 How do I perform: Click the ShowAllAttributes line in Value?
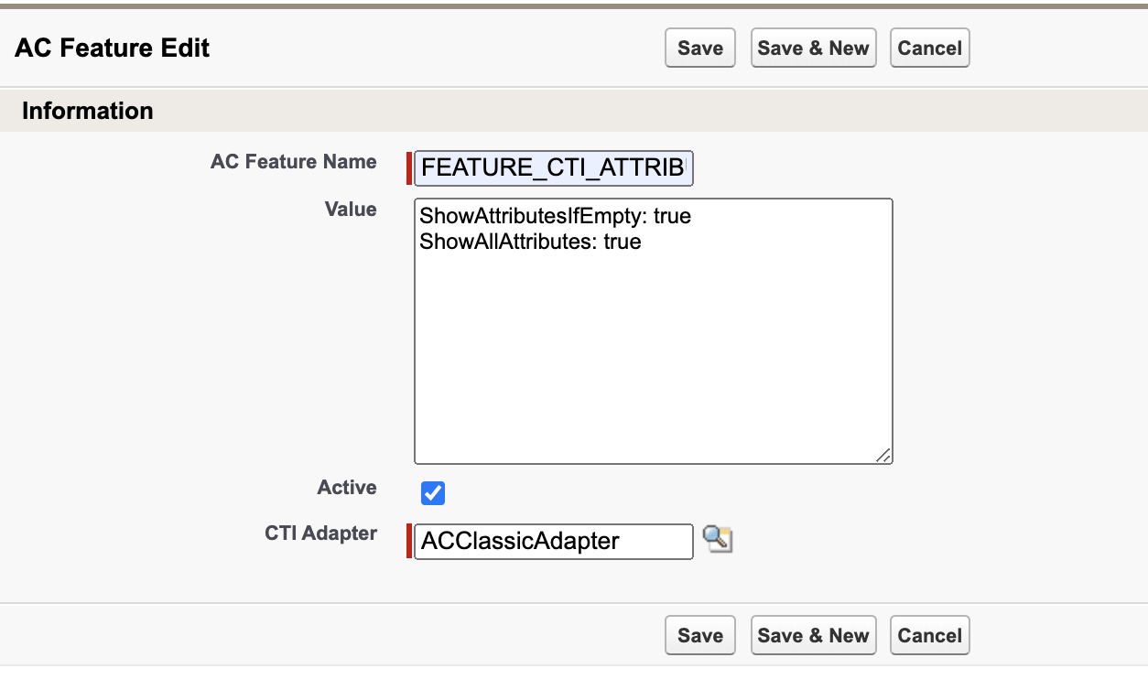click(530, 242)
